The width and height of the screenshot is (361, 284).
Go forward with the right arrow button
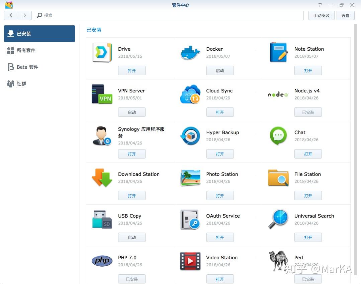25,15
